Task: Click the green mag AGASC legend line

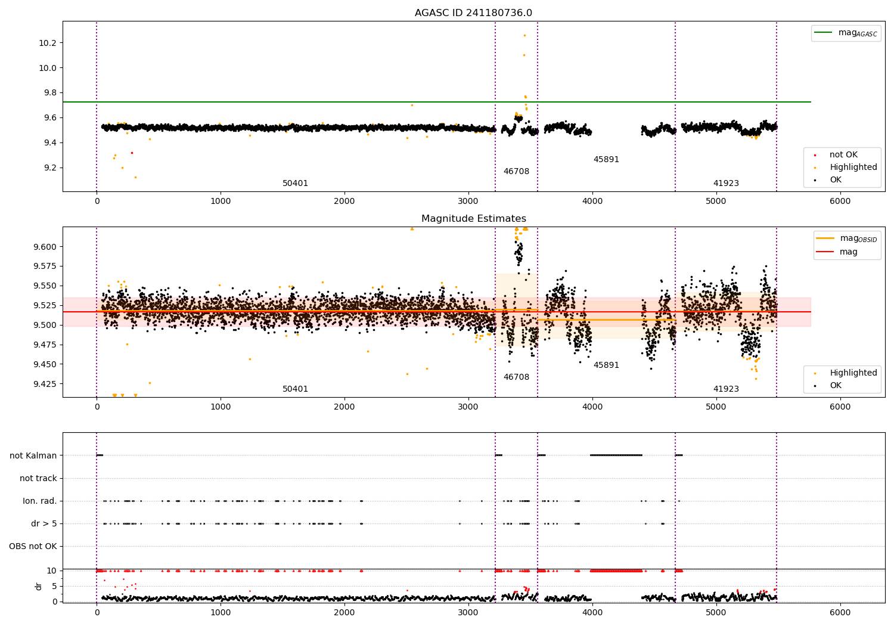Action: 824,33
